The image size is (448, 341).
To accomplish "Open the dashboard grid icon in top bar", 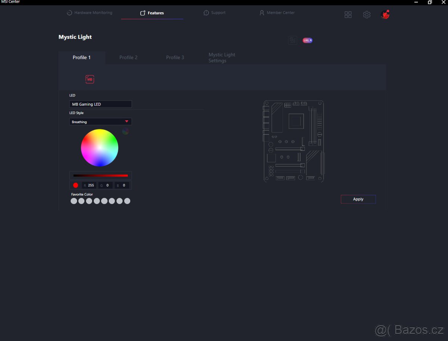I will (x=348, y=15).
